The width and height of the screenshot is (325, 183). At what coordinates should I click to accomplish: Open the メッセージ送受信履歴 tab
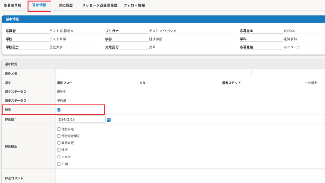point(100,5)
